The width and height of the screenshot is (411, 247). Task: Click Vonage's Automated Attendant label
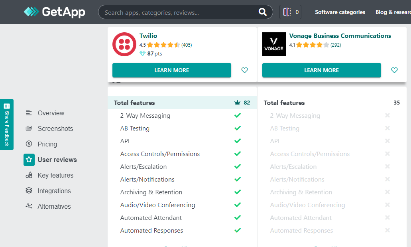point(301,217)
